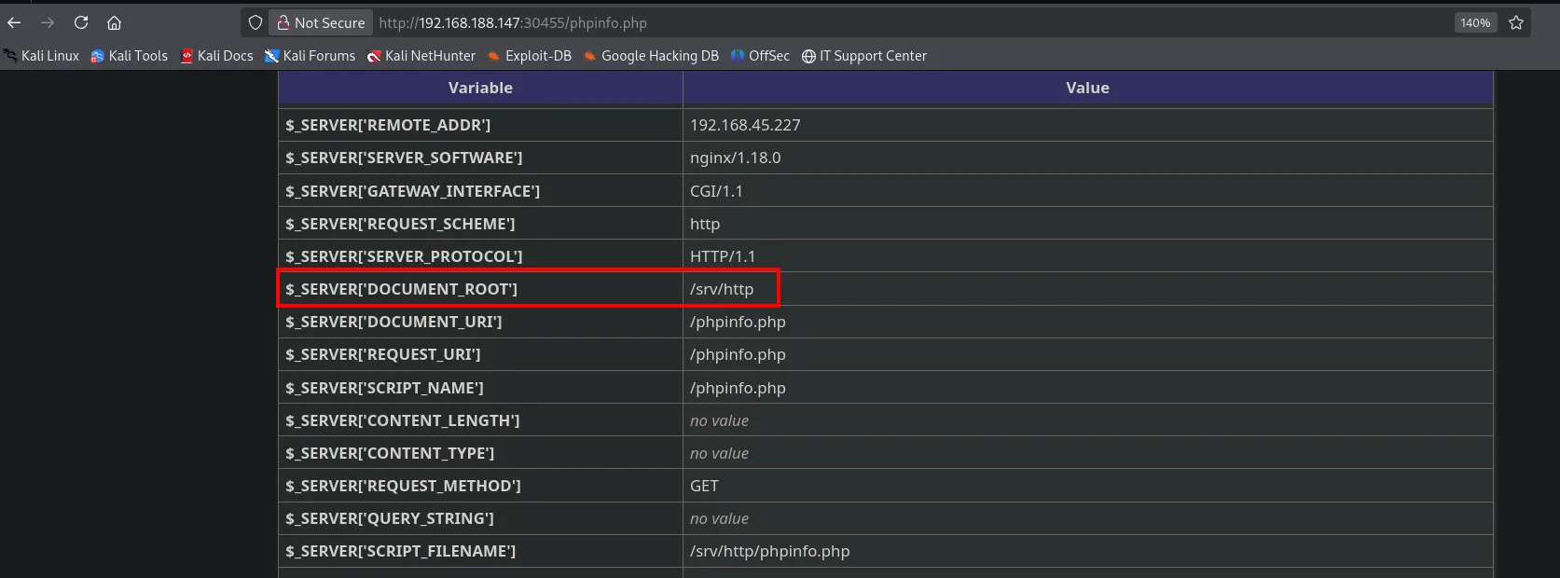
Task: Reset the 140% zoom level badge
Action: (x=1475, y=22)
